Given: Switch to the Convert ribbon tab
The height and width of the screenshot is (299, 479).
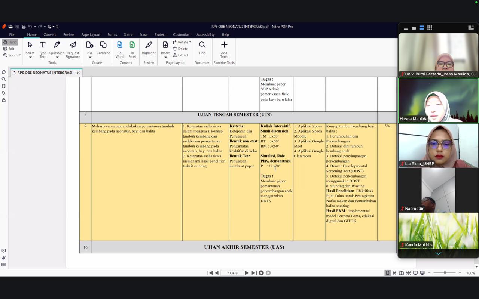Looking at the screenshot, I should [x=50, y=34].
